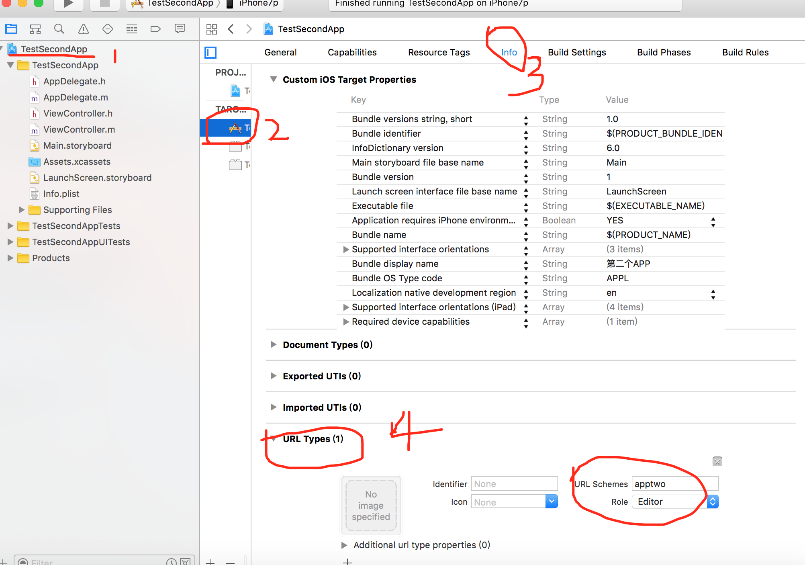Open AppDelegate.m file
This screenshot has height=565, width=805.
tap(76, 97)
